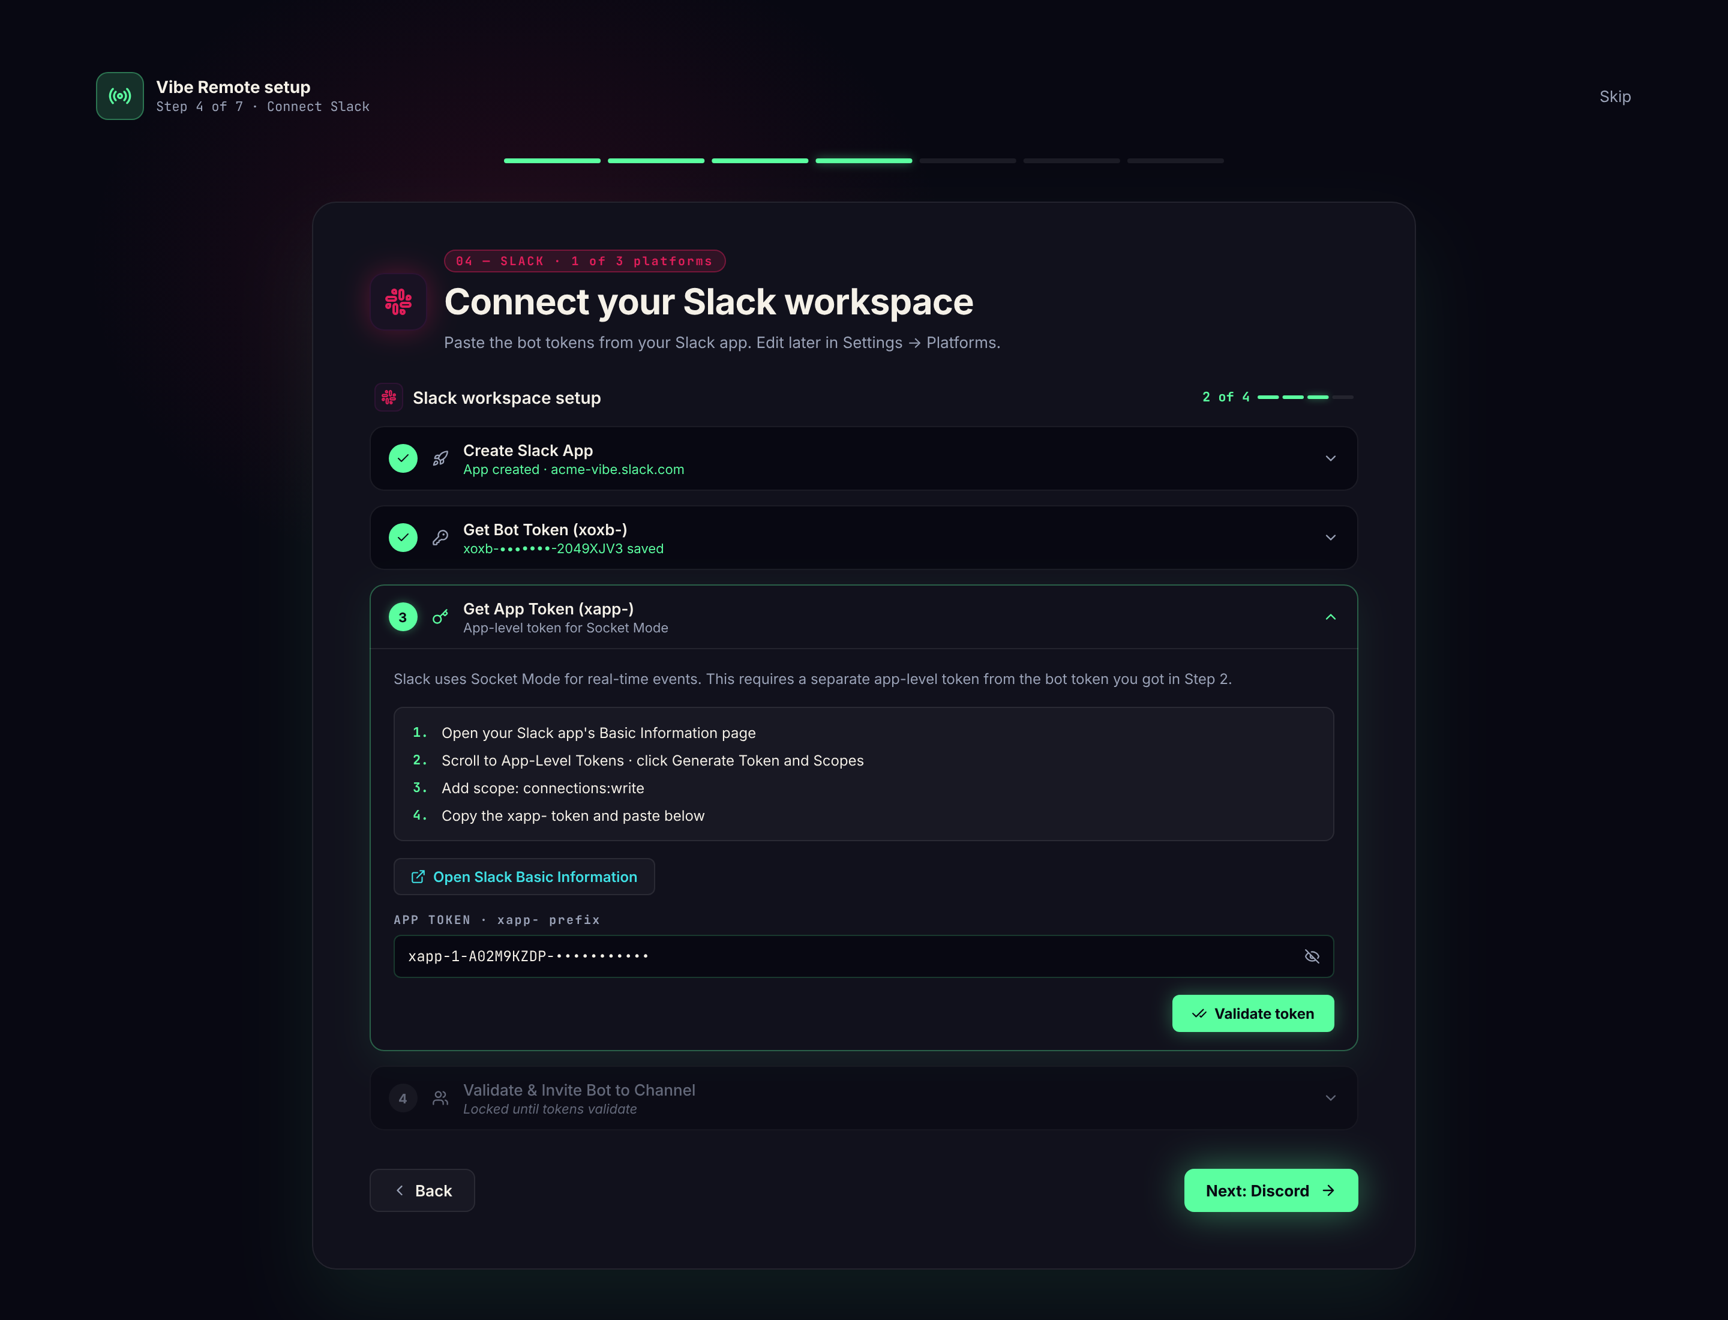Toggle app token visibility with the eye icon
Image resolution: width=1728 pixels, height=1320 pixels.
point(1312,956)
